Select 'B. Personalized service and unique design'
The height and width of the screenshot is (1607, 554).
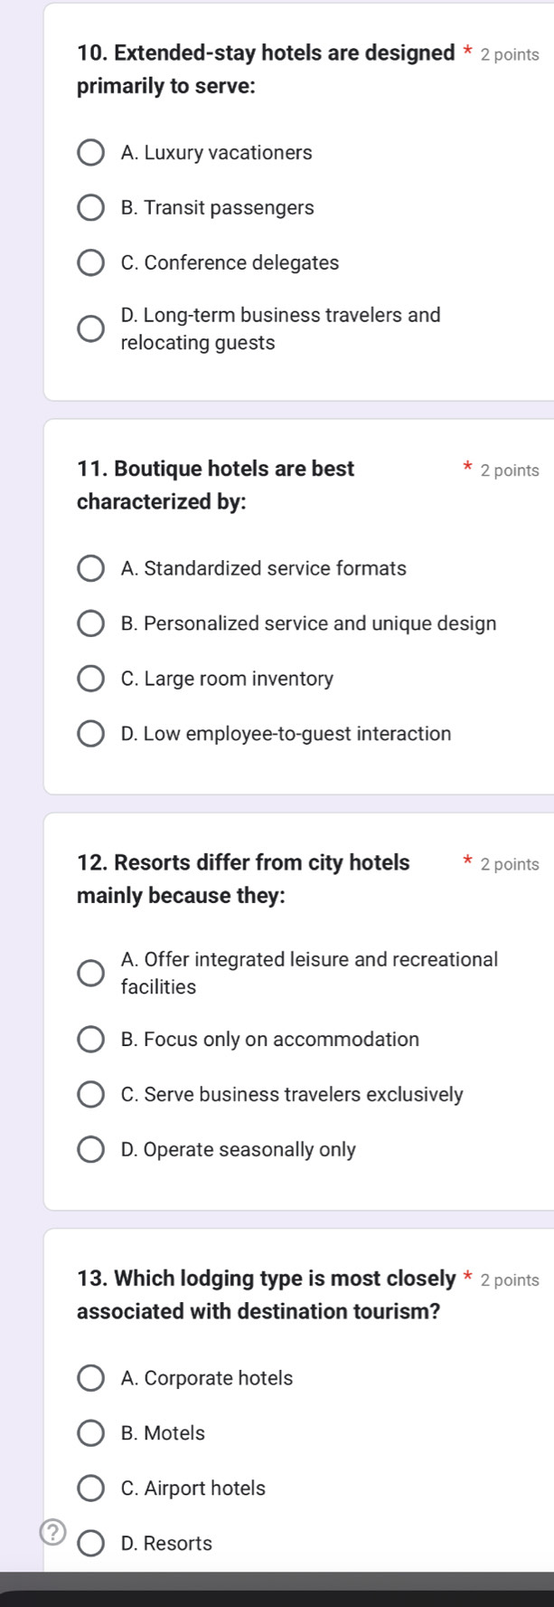(90, 624)
